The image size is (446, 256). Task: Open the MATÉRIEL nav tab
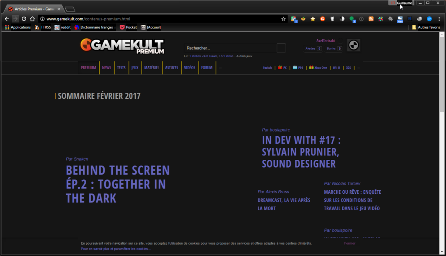pyautogui.click(x=152, y=67)
